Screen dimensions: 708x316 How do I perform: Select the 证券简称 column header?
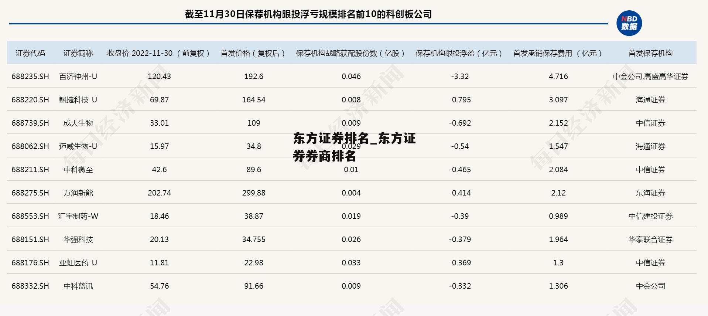(x=78, y=53)
